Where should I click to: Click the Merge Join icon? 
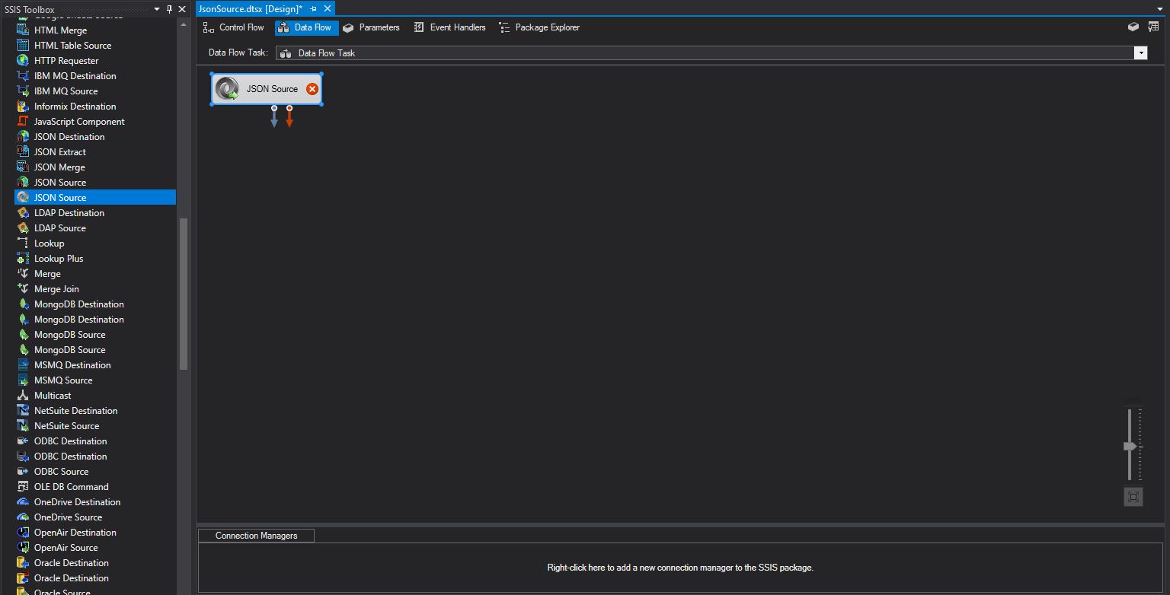pos(23,289)
